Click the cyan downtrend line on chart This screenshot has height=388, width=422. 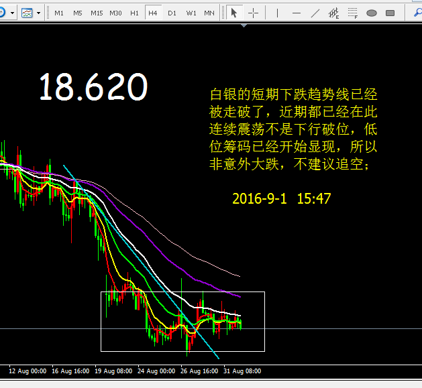[143, 263]
